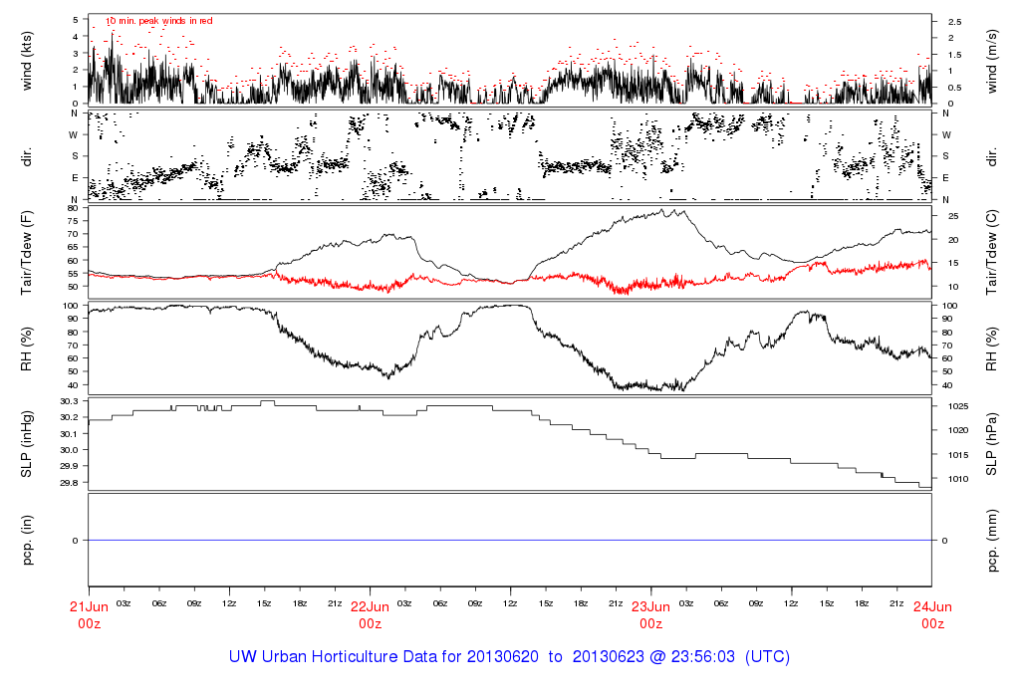The width and height of the screenshot is (1020, 697).
Task: Click the chart title 'UW Urban Horticulture Data'
Action: pyautogui.click(x=509, y=657)
